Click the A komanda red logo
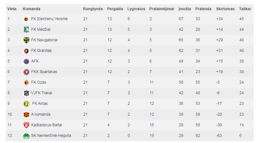The height and width of the screenshot is (143, 256). [26, 115]
